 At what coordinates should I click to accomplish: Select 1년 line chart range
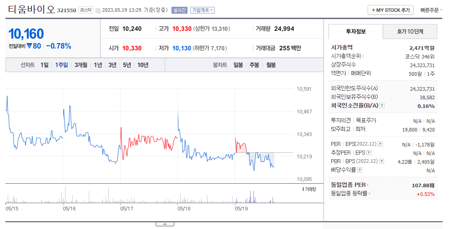click(98, 65)
